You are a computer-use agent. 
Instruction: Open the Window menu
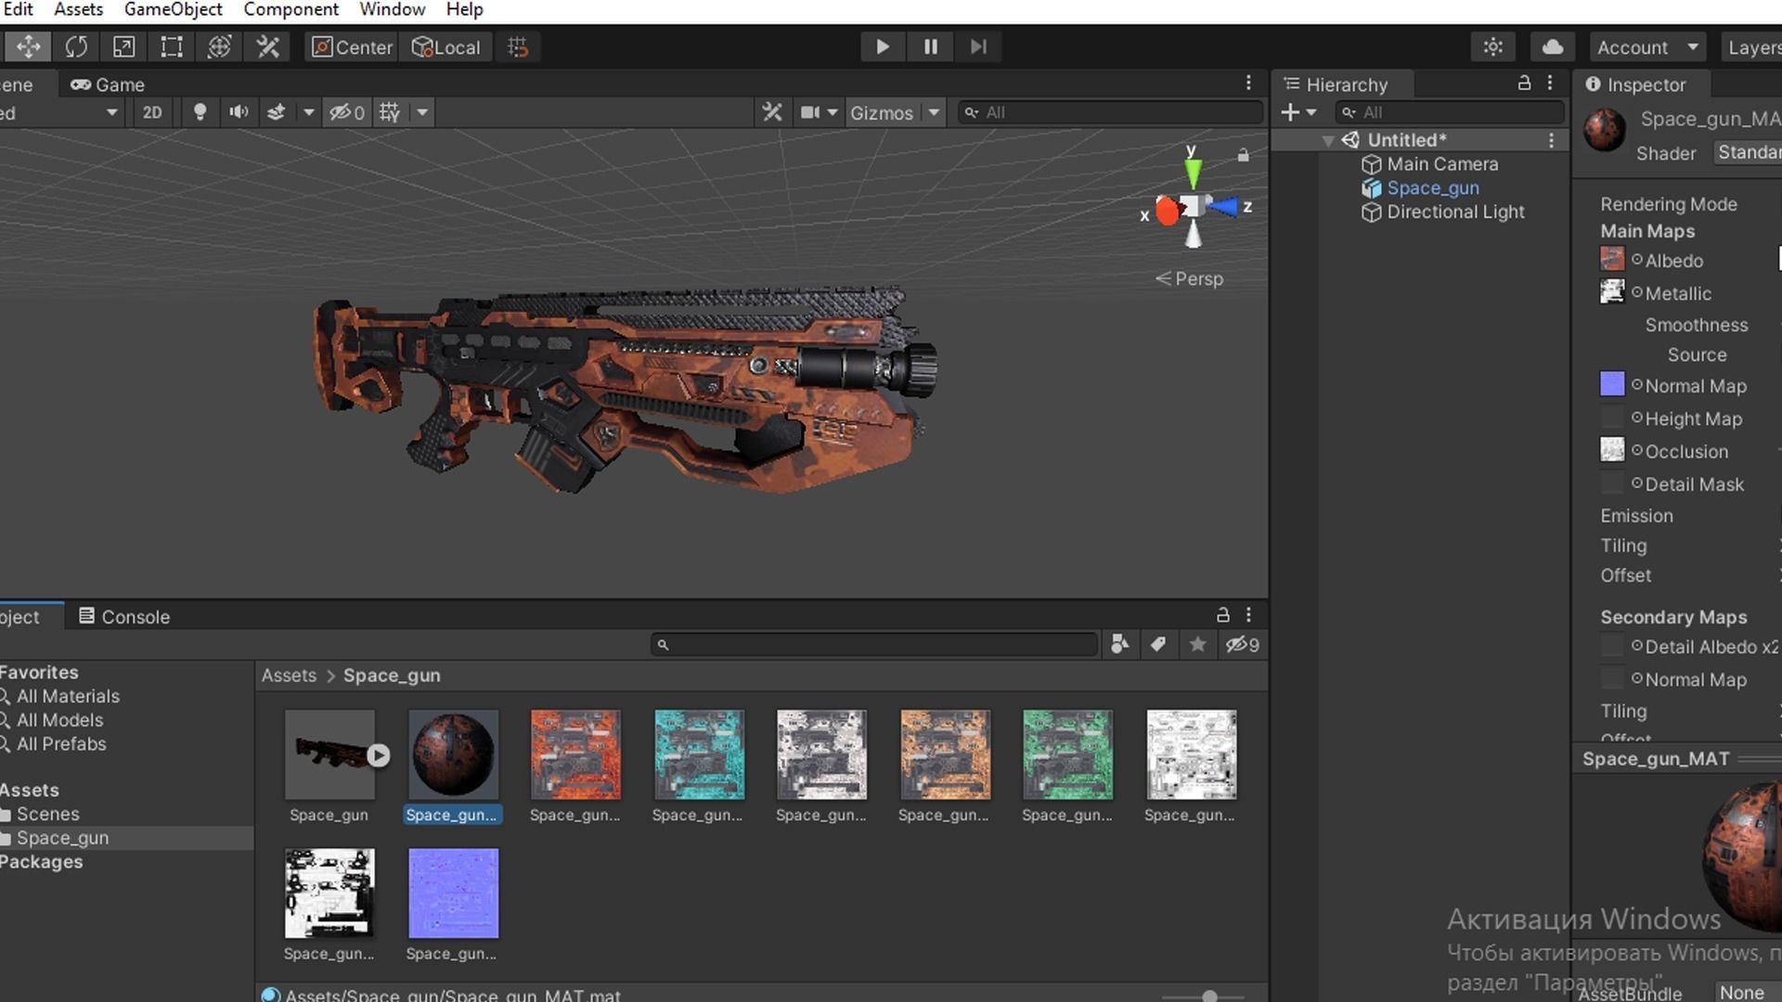(x=392, y=10)
